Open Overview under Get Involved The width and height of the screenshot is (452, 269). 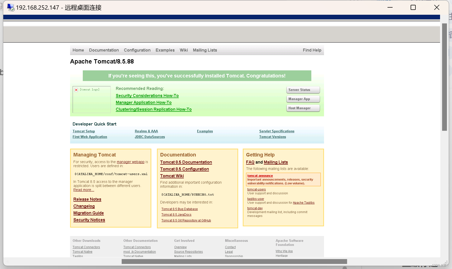180,247
